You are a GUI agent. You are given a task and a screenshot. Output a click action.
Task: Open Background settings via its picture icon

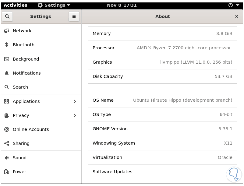(7, 59)
